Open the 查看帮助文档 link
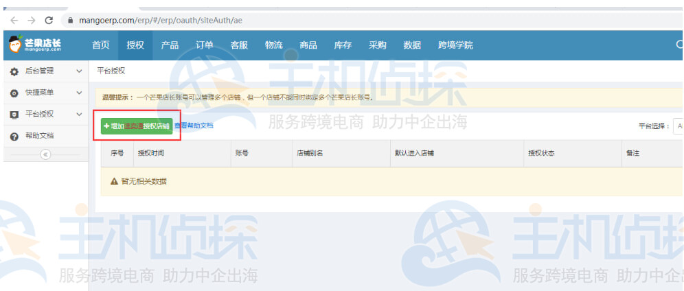This screenshot has height=291, width=684. coord(193,126)
